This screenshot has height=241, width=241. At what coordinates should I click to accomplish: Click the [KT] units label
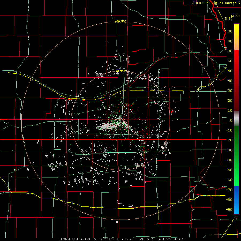click(x=228, y=18)
